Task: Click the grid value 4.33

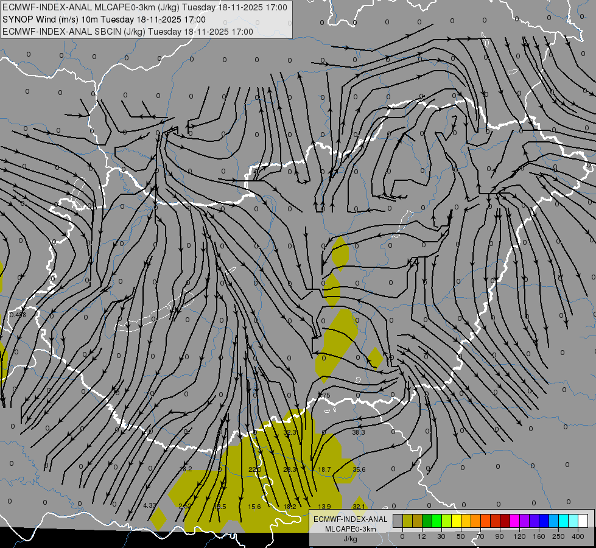Action: pos(150,506)
